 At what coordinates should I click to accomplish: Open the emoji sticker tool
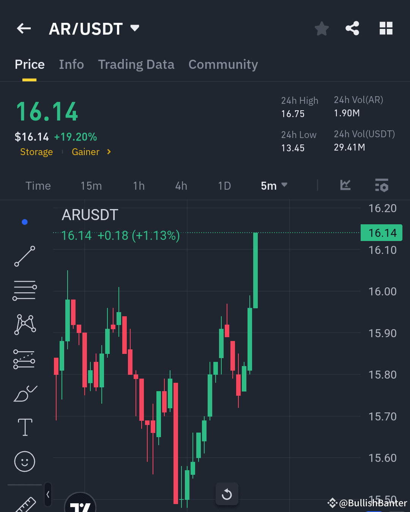pyautogui.click(x=25, y=461)
